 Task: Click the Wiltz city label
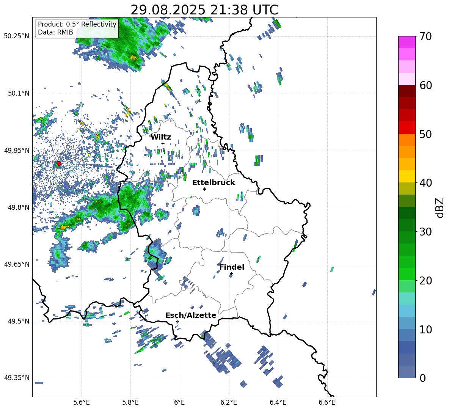[x=161, y=137]
